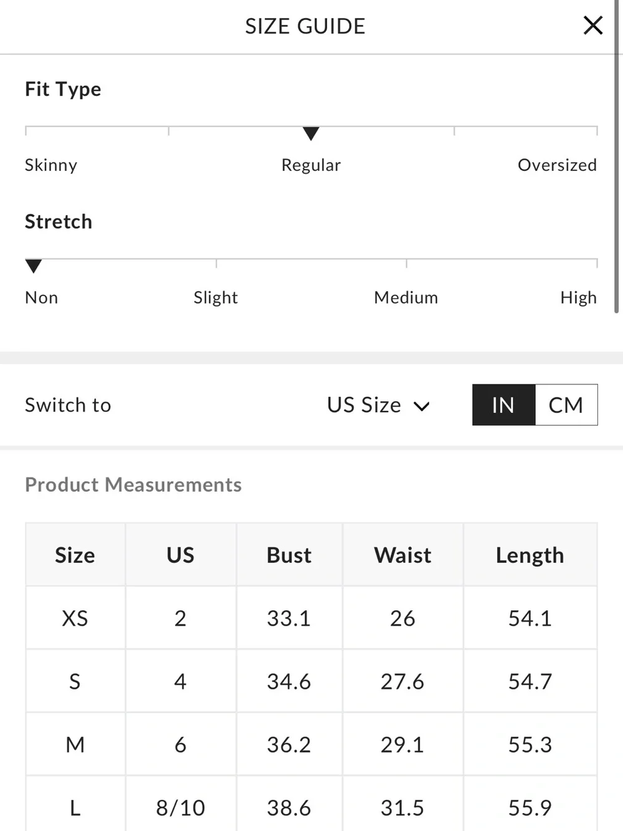Image resolution: width=623 pixels, height=831 pixels.
Task: Close the Size Guide panel
Action: (x=592, y=26)
